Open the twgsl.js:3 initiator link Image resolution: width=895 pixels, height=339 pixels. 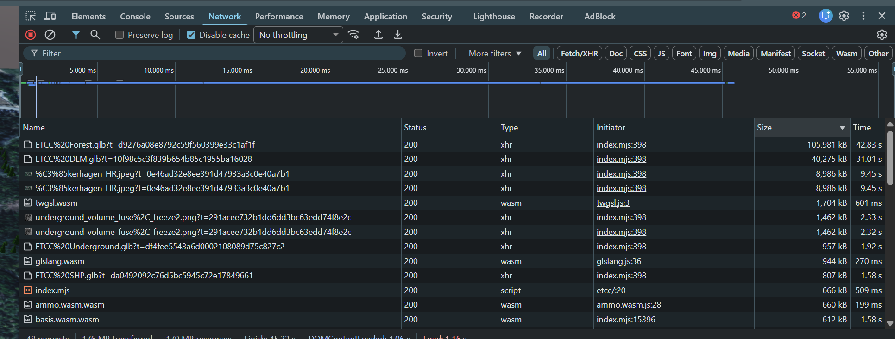[x=613, y=203]
